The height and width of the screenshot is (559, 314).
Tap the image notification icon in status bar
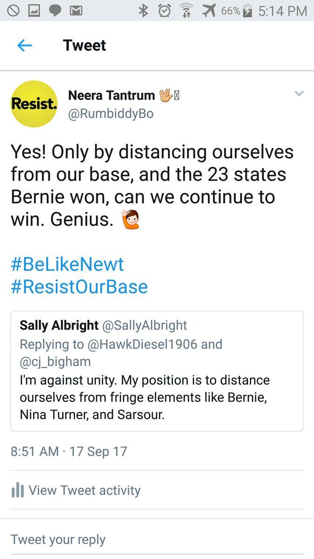pyautogui.click(x=34, y=11)
